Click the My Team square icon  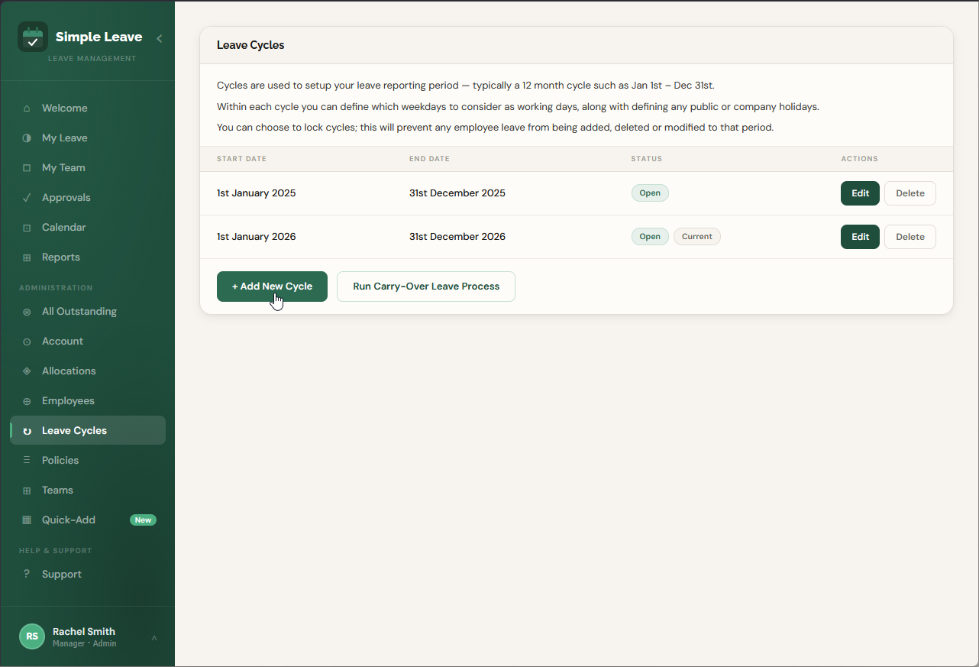pyautogui.click(x=27, y=168)
